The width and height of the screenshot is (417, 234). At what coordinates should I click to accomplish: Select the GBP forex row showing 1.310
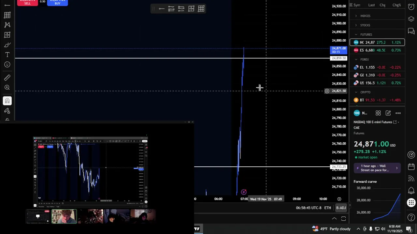click(377, 75)
